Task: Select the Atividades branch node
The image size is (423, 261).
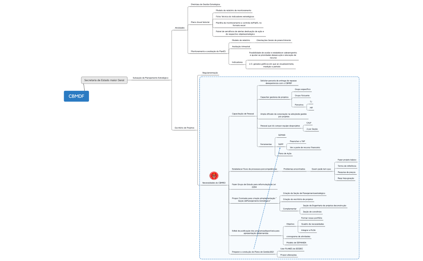Action: click(180, 28)
